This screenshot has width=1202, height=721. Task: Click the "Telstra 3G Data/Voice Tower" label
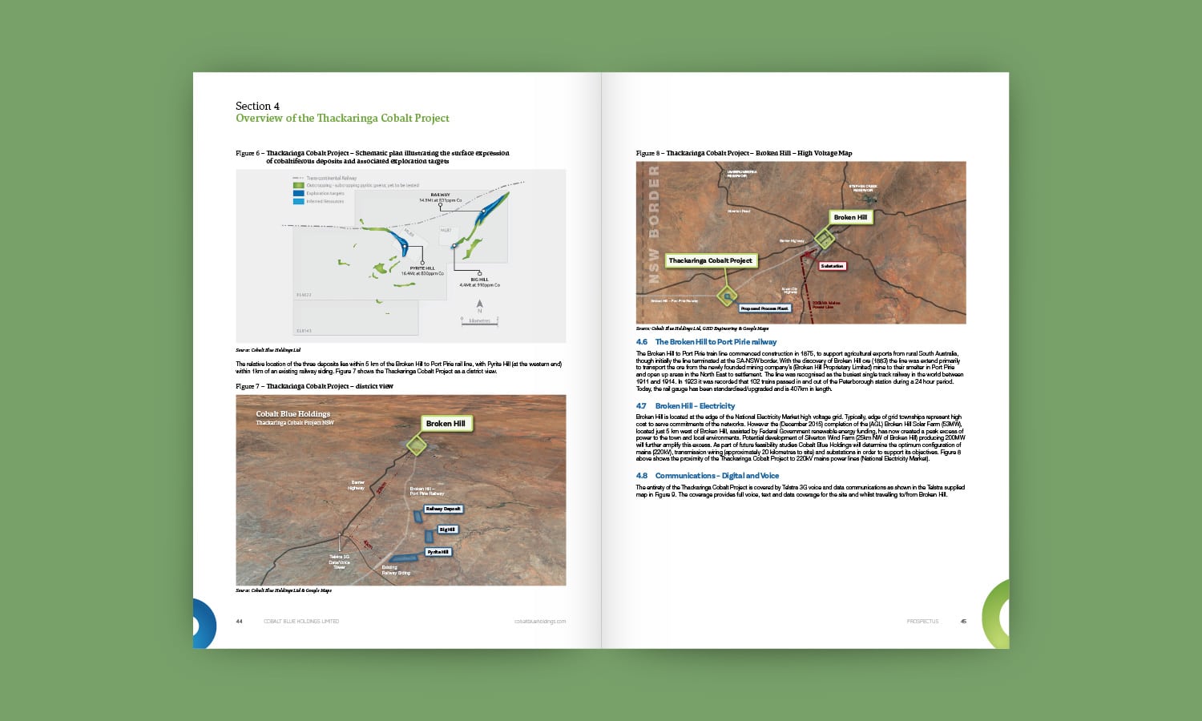(340, 562)
